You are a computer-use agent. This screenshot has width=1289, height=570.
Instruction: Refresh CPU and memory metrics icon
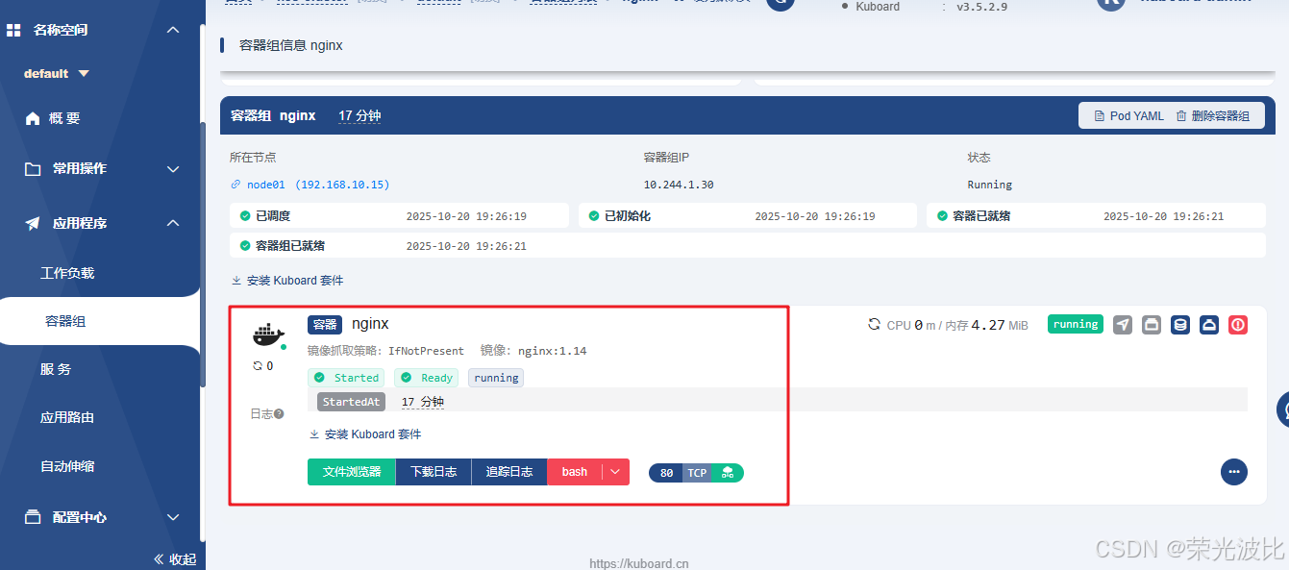pos(874,325)
